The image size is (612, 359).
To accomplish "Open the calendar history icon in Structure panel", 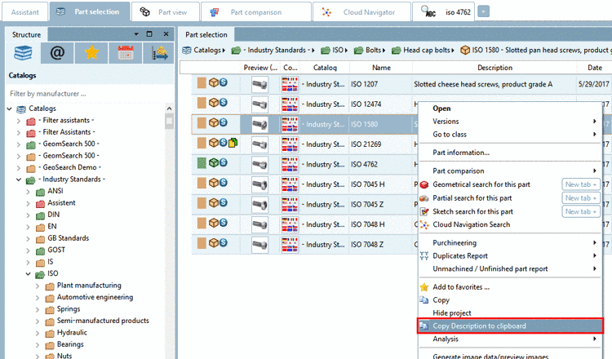I will (126, 52).
